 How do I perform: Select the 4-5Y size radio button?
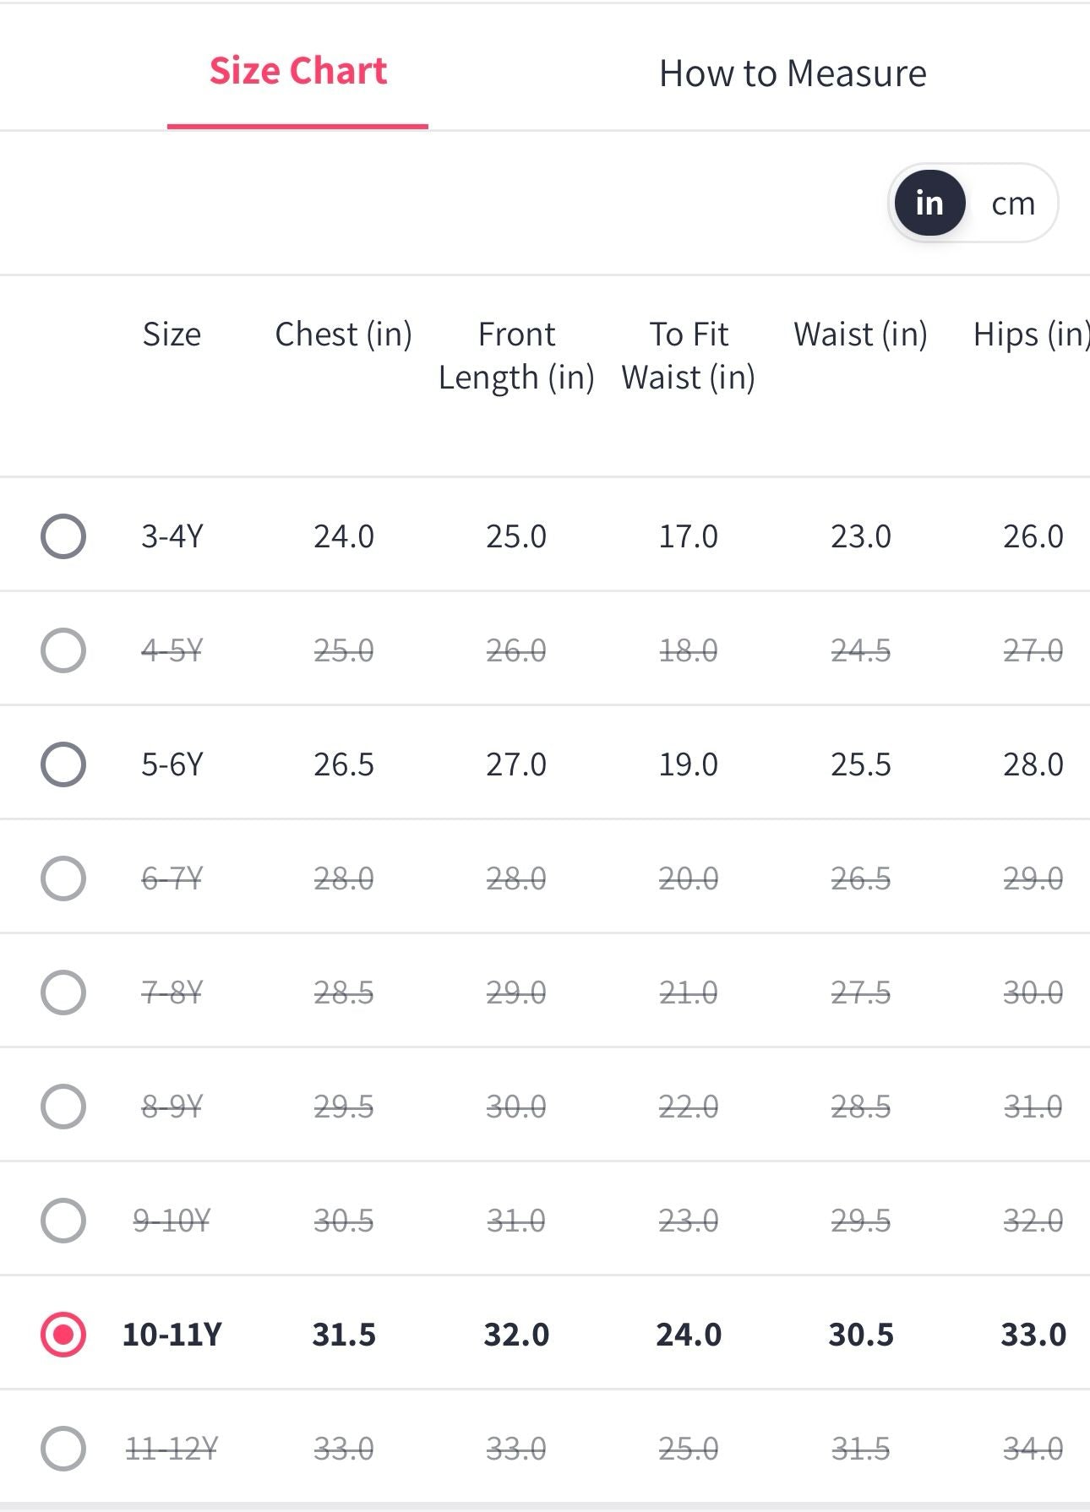(x=63, y=650)
